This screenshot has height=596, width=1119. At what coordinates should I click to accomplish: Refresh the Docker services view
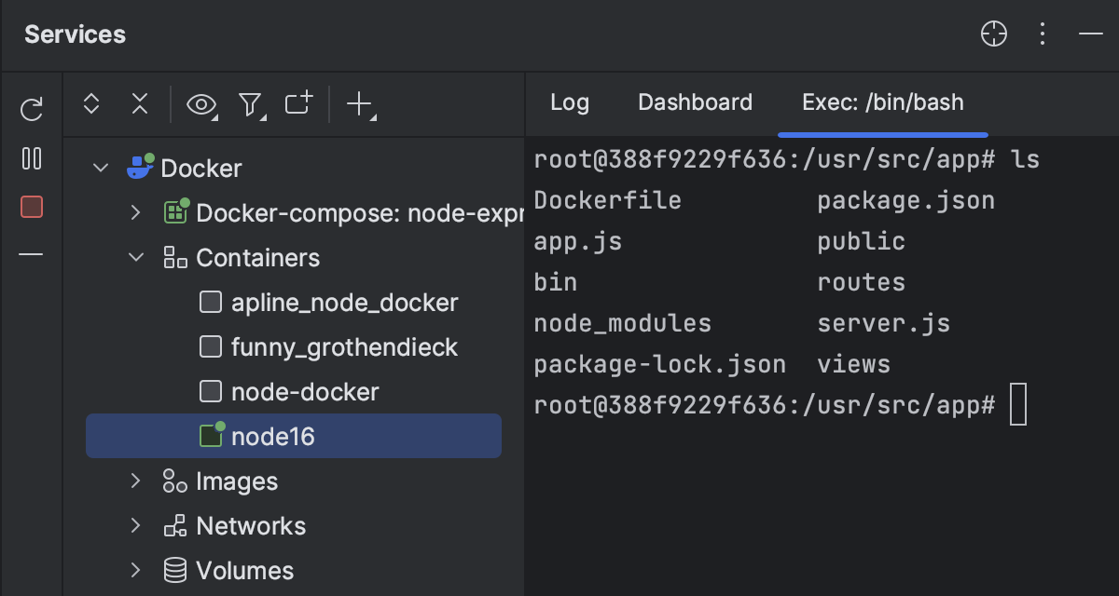coord(31,109)
